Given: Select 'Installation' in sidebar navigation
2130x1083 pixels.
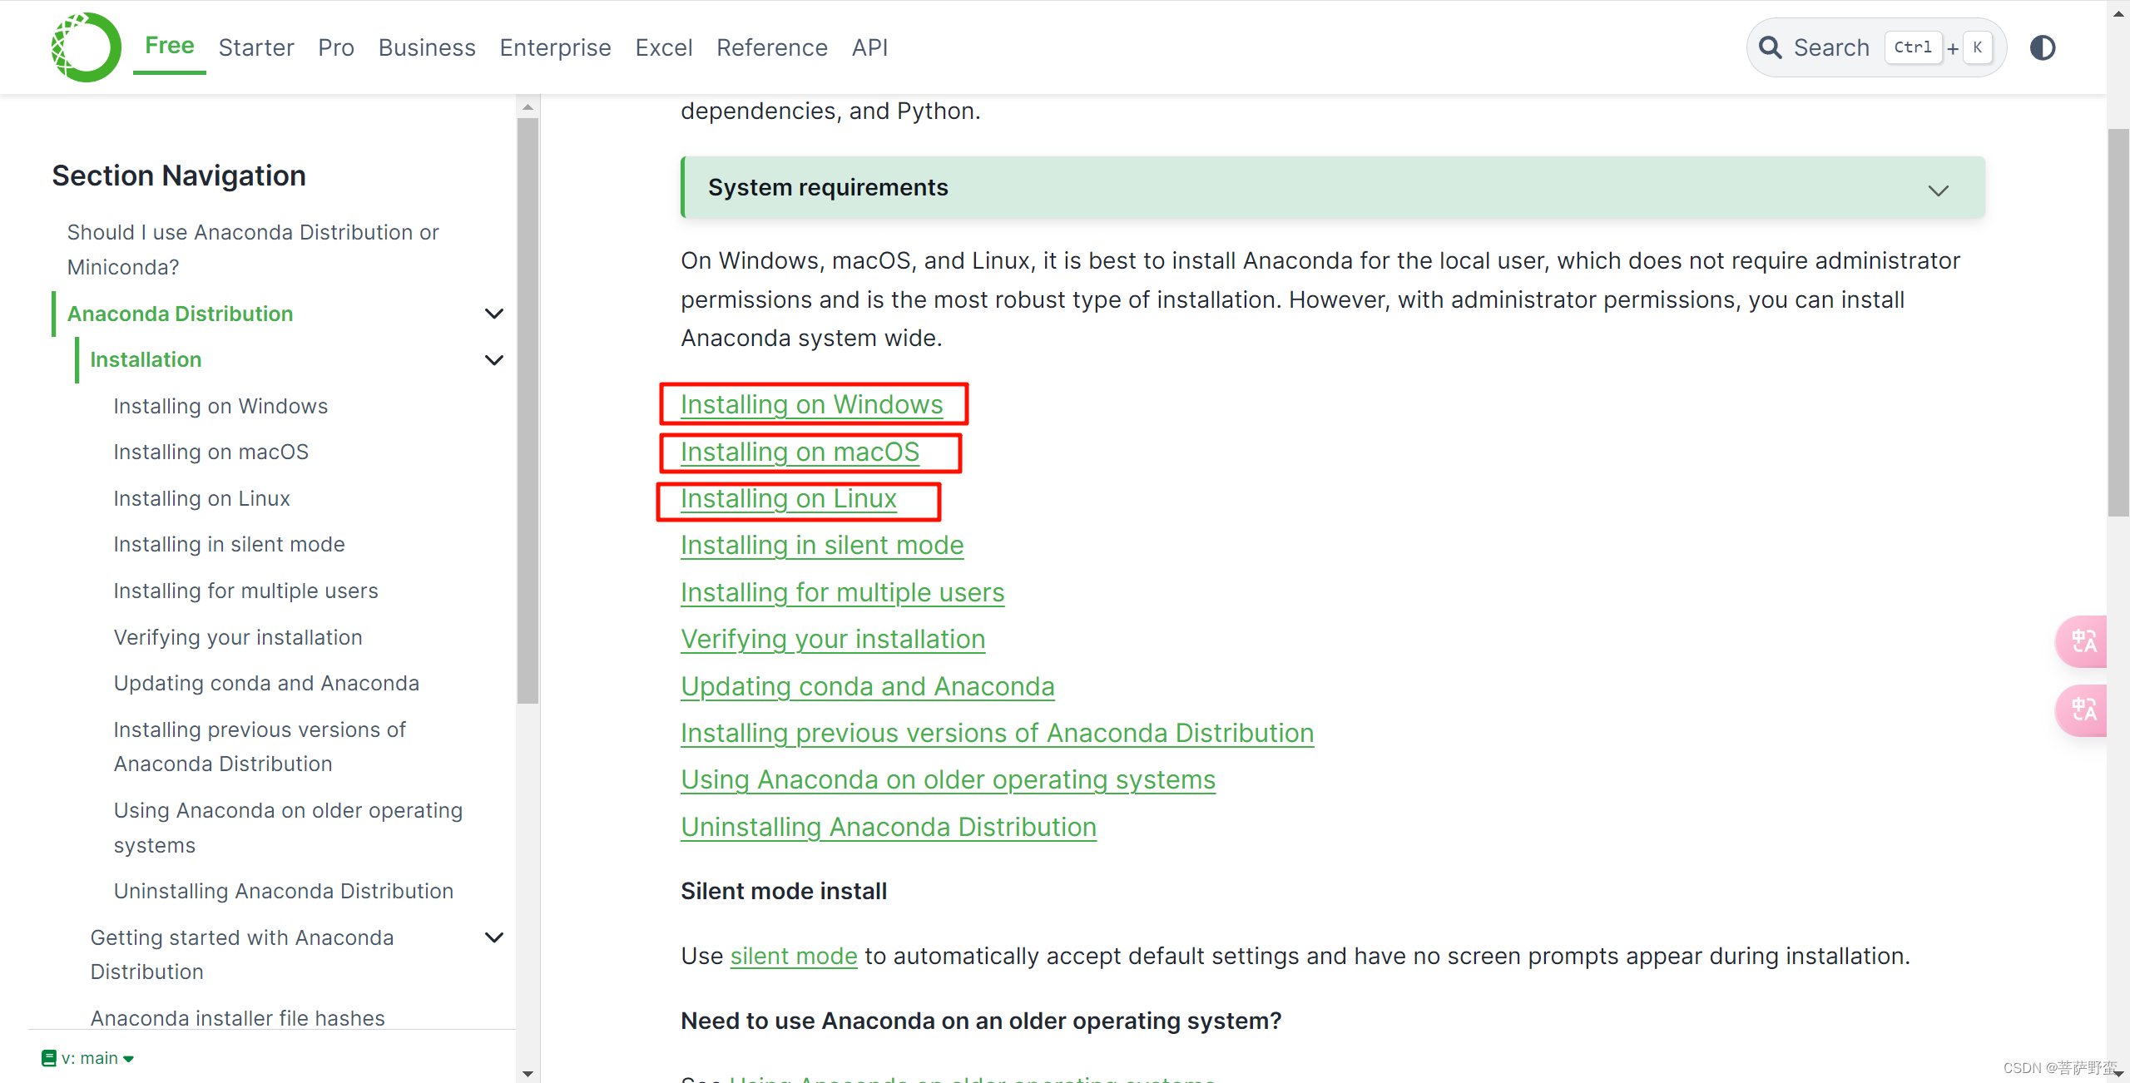Looking at the screenshot, I should tap(146, 359).
